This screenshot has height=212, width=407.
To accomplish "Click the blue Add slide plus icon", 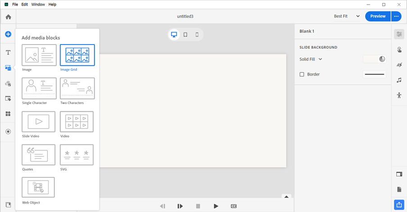I will (x=8, y=34).
